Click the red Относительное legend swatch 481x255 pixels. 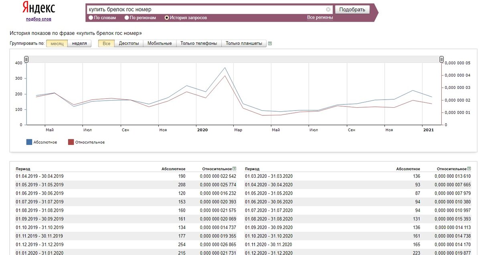click(x=71, y=142)
